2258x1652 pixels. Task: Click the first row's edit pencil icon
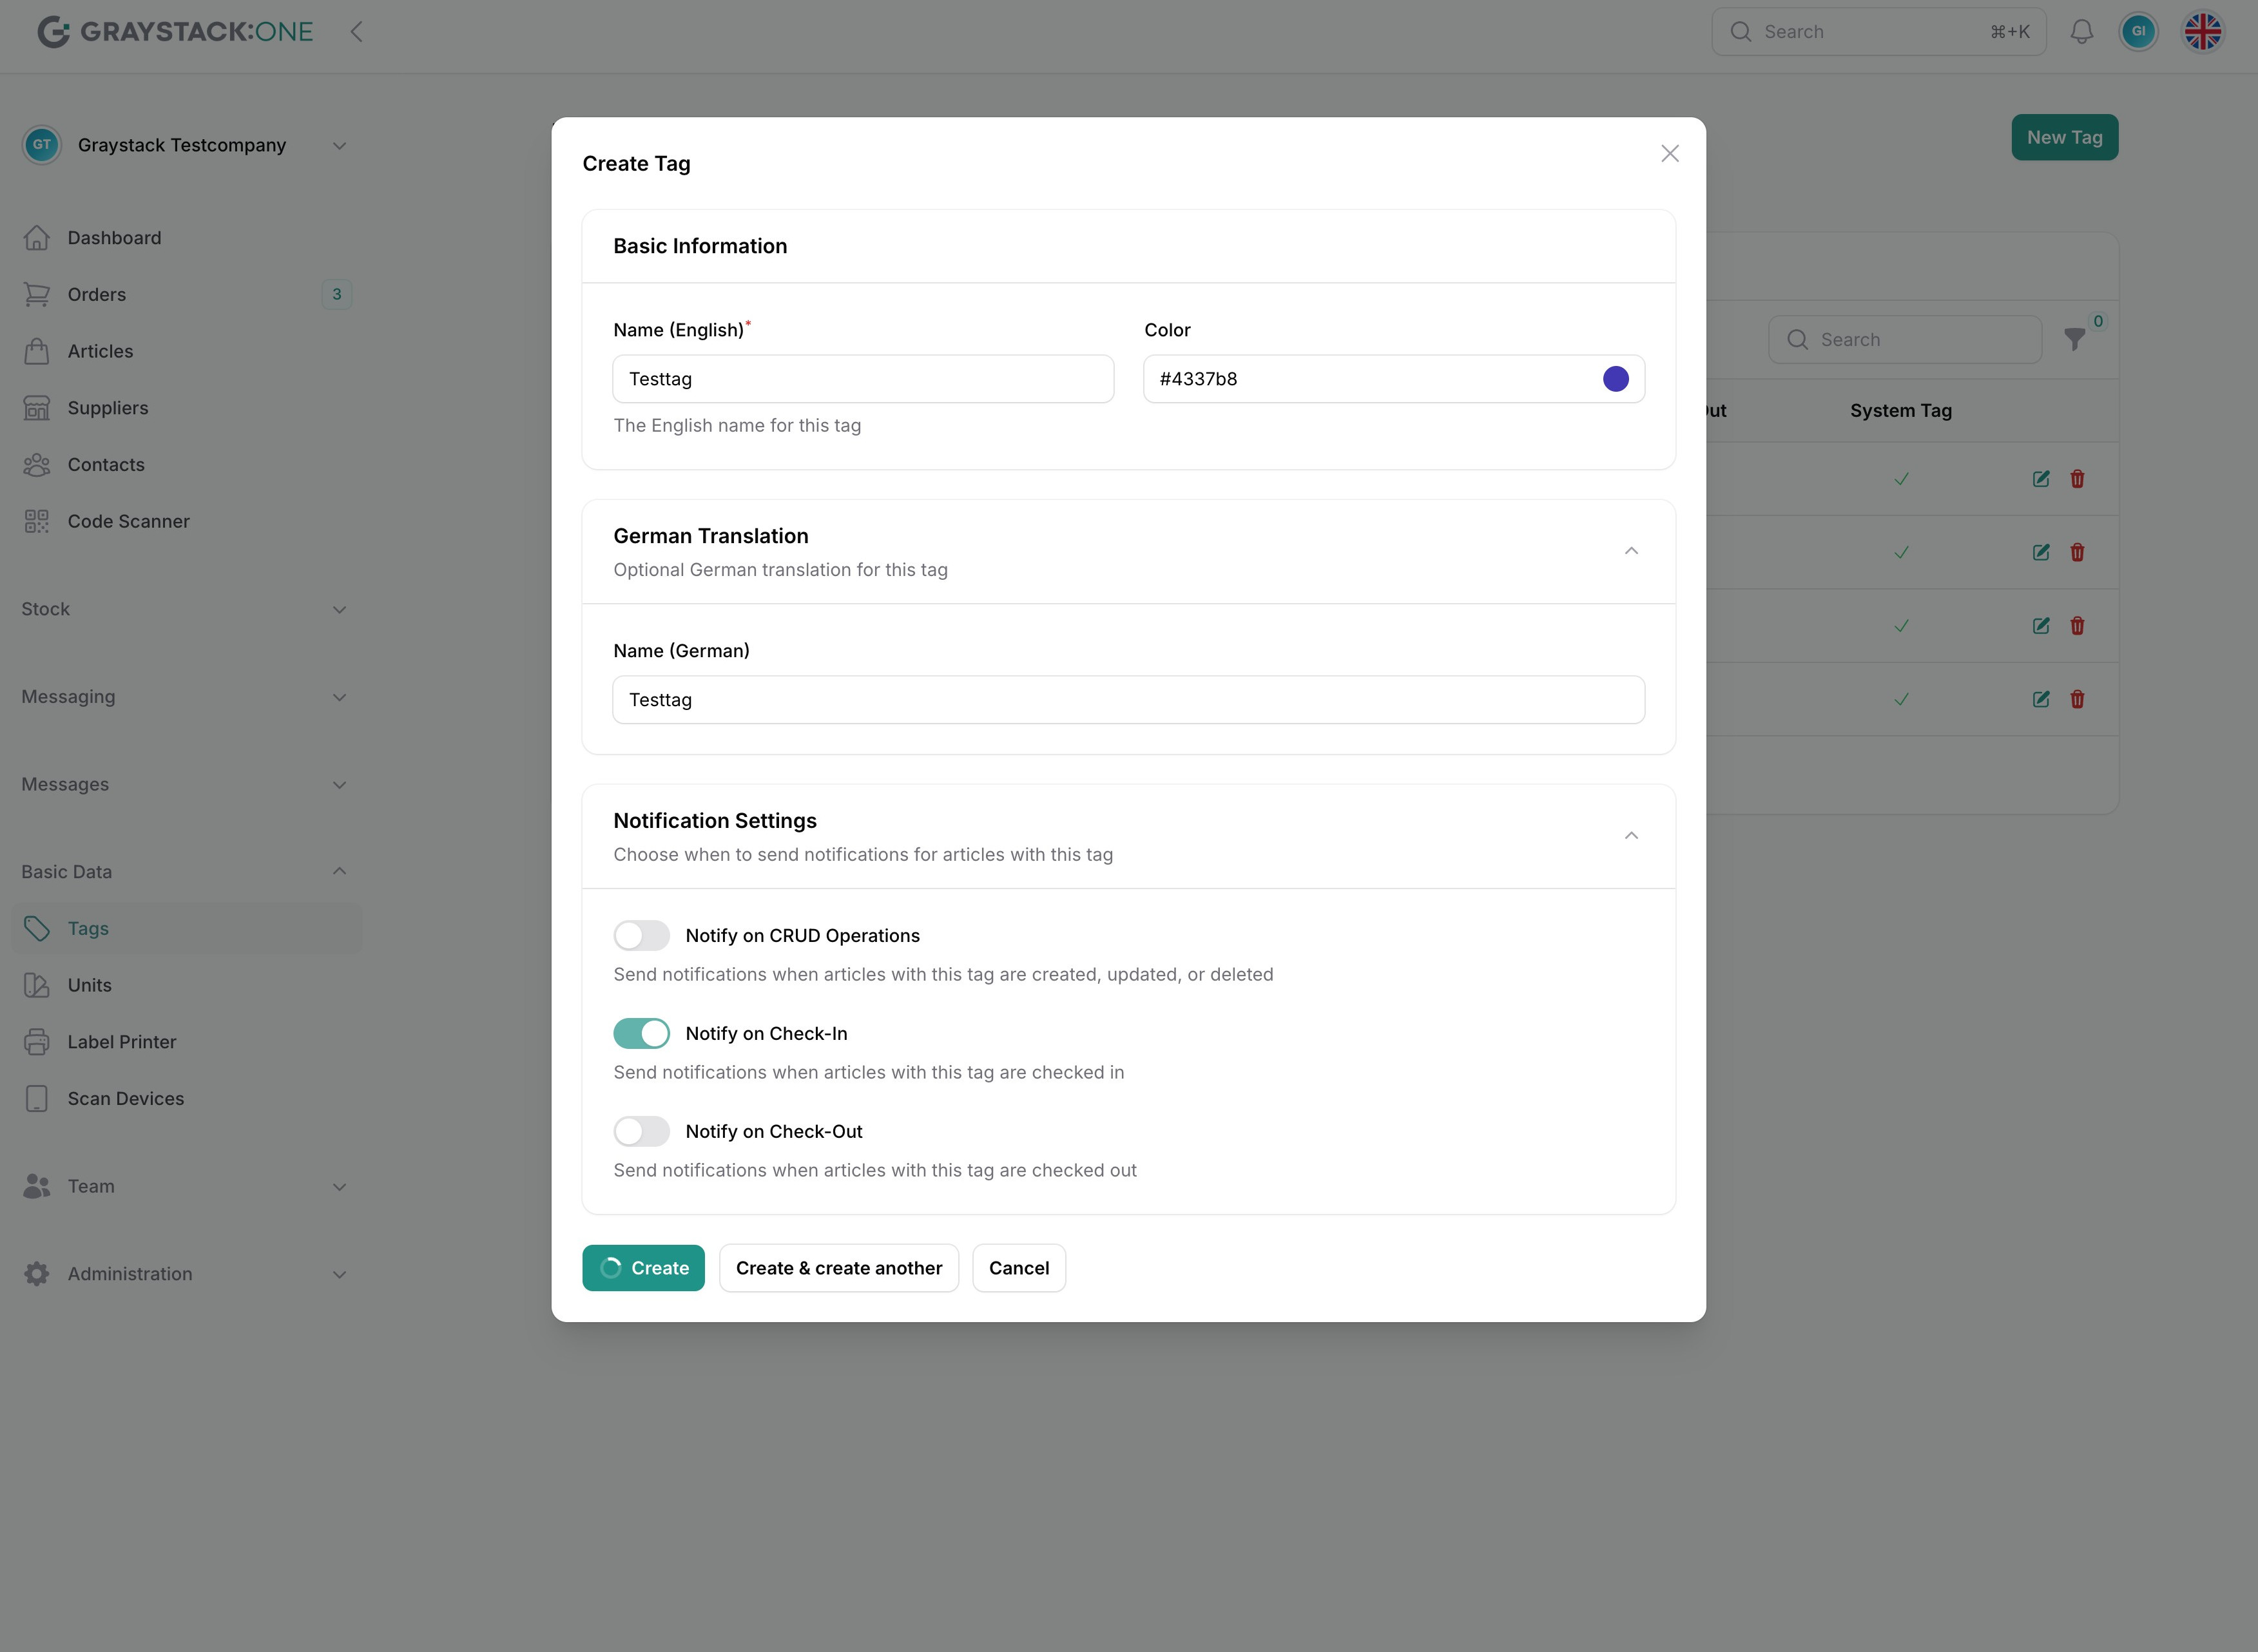pyautogui.click(x=2041, y=479)
